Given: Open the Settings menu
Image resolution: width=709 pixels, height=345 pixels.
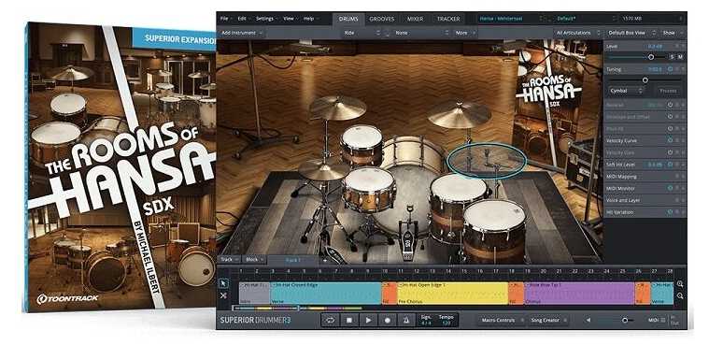Looking at the screenshot, I should (266, 19).
